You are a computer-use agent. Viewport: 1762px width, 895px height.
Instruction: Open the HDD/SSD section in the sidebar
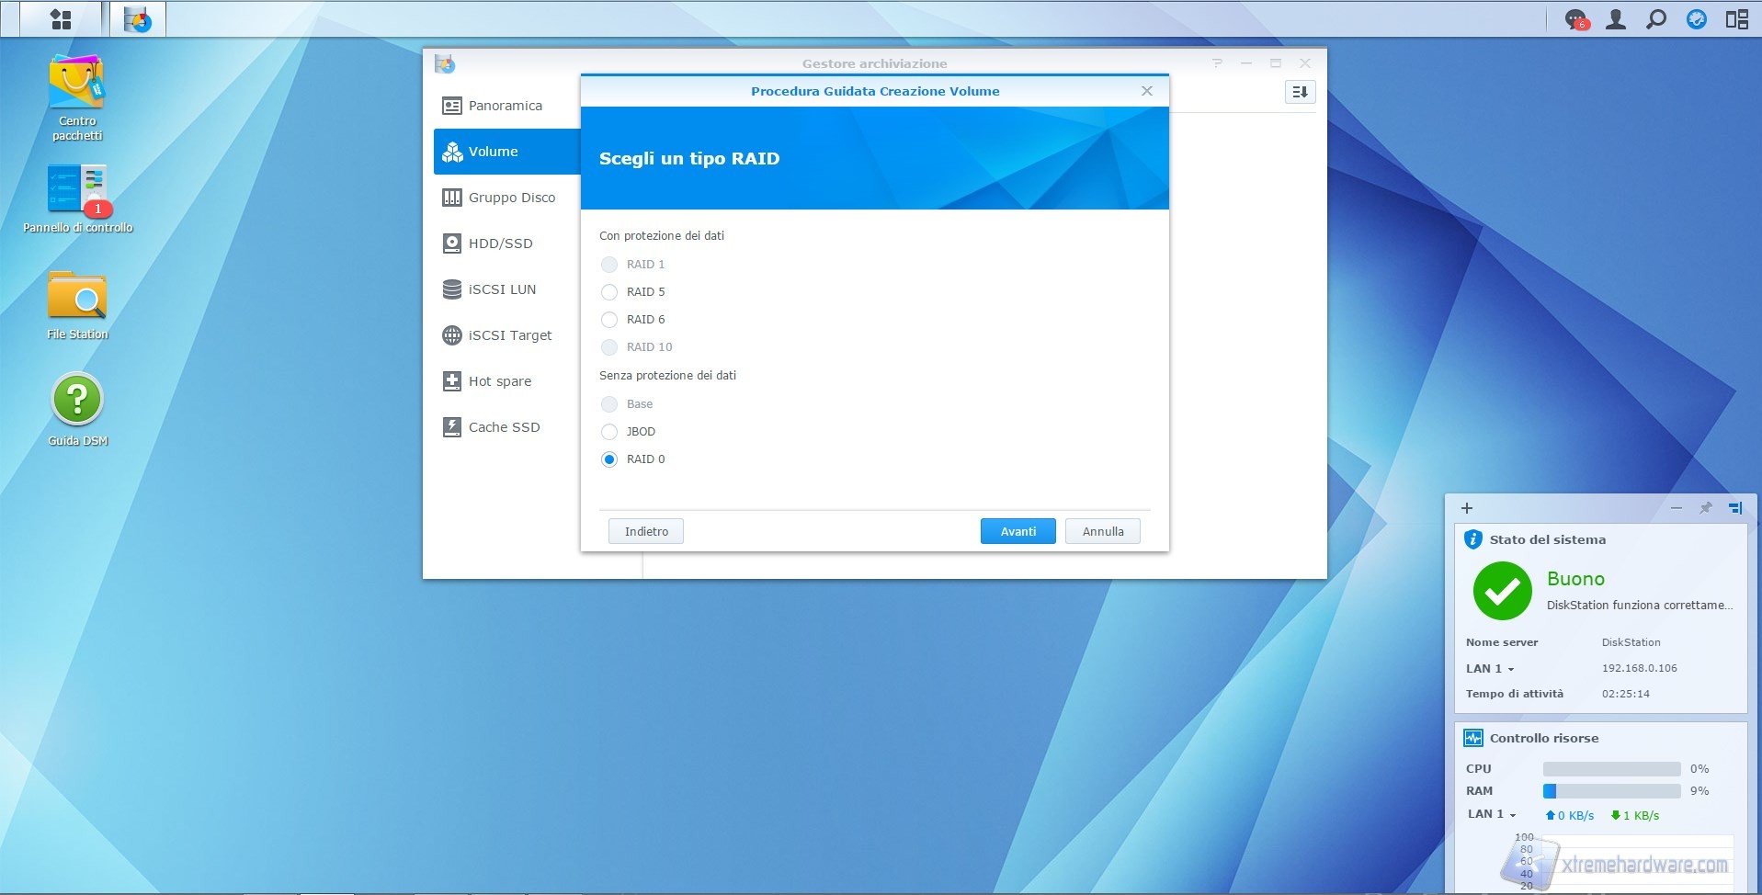[x=500, y=244]
